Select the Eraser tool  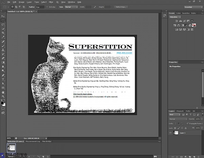coord(3,58)
